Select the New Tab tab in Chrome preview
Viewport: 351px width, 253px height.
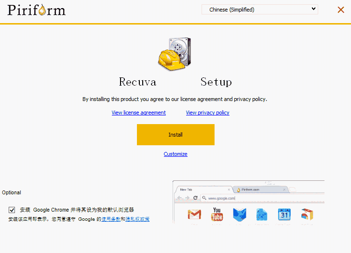tap(203, 190)
